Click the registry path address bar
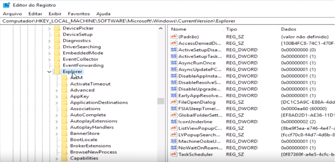The image size is (336, 162). (168, 21)
